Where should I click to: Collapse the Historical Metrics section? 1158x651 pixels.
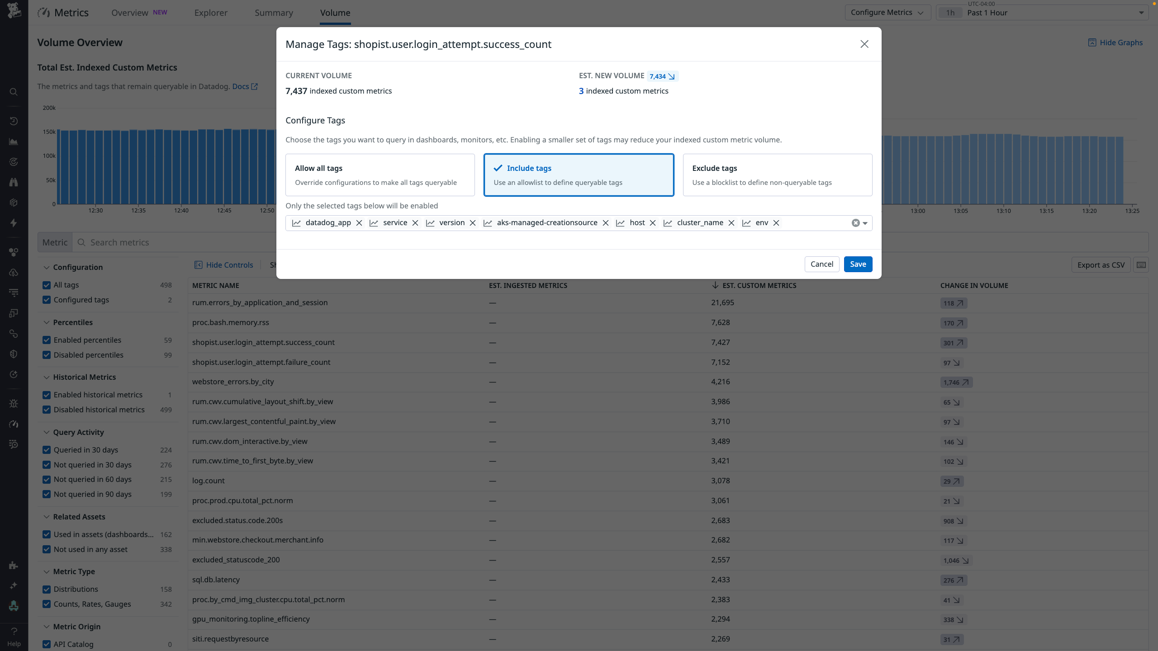pos(47,377)
